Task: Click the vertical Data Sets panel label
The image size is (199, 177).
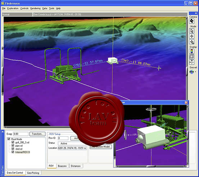Action: click(3, 170)
